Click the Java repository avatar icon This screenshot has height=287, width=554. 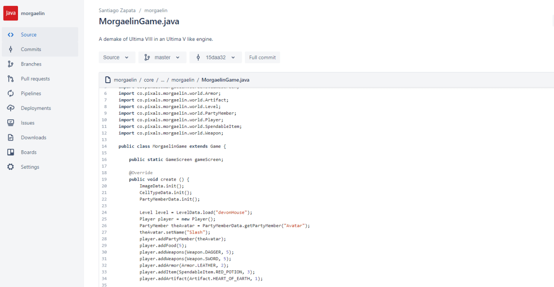[11, 13]
